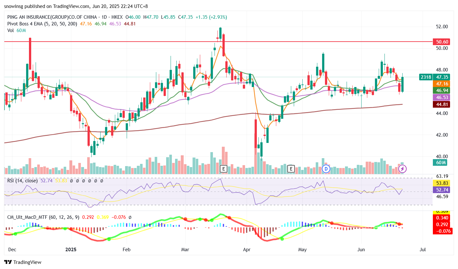Image resolution: width=458 pixels, height=269 pixels.
Task: Click the L45.85 low value
Action: point(168,17)
